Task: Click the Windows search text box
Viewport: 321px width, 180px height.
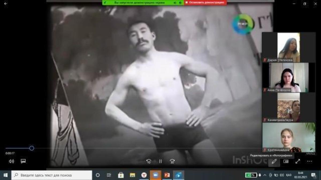Action: point(52,175)
